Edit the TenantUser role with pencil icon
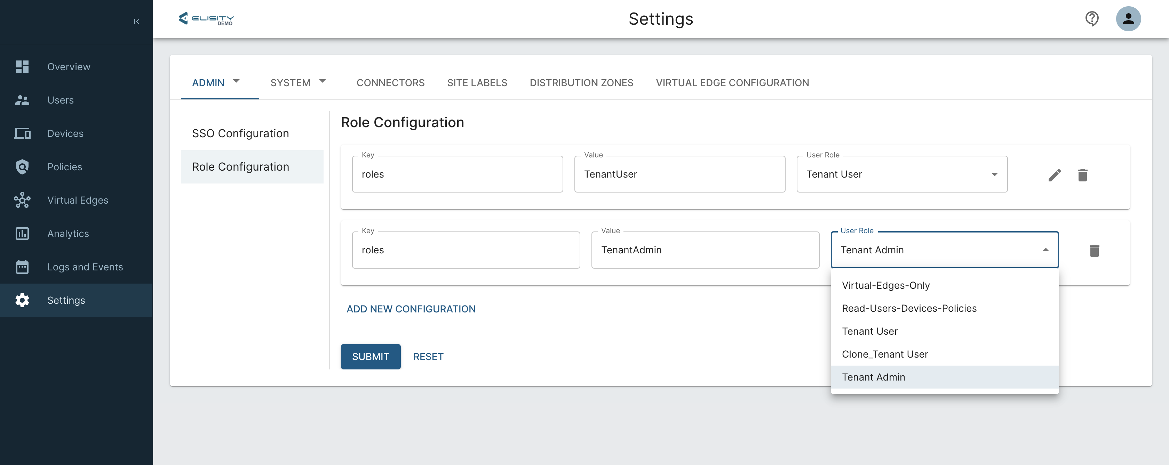This screenshot has width=1169, height=465. [x=1055, y=175]
